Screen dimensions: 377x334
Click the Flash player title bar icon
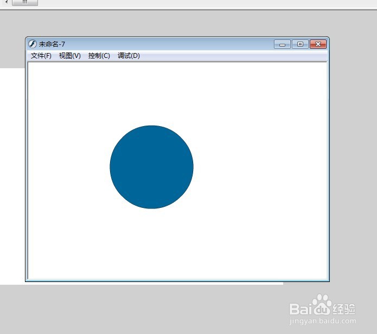point(33,44)
